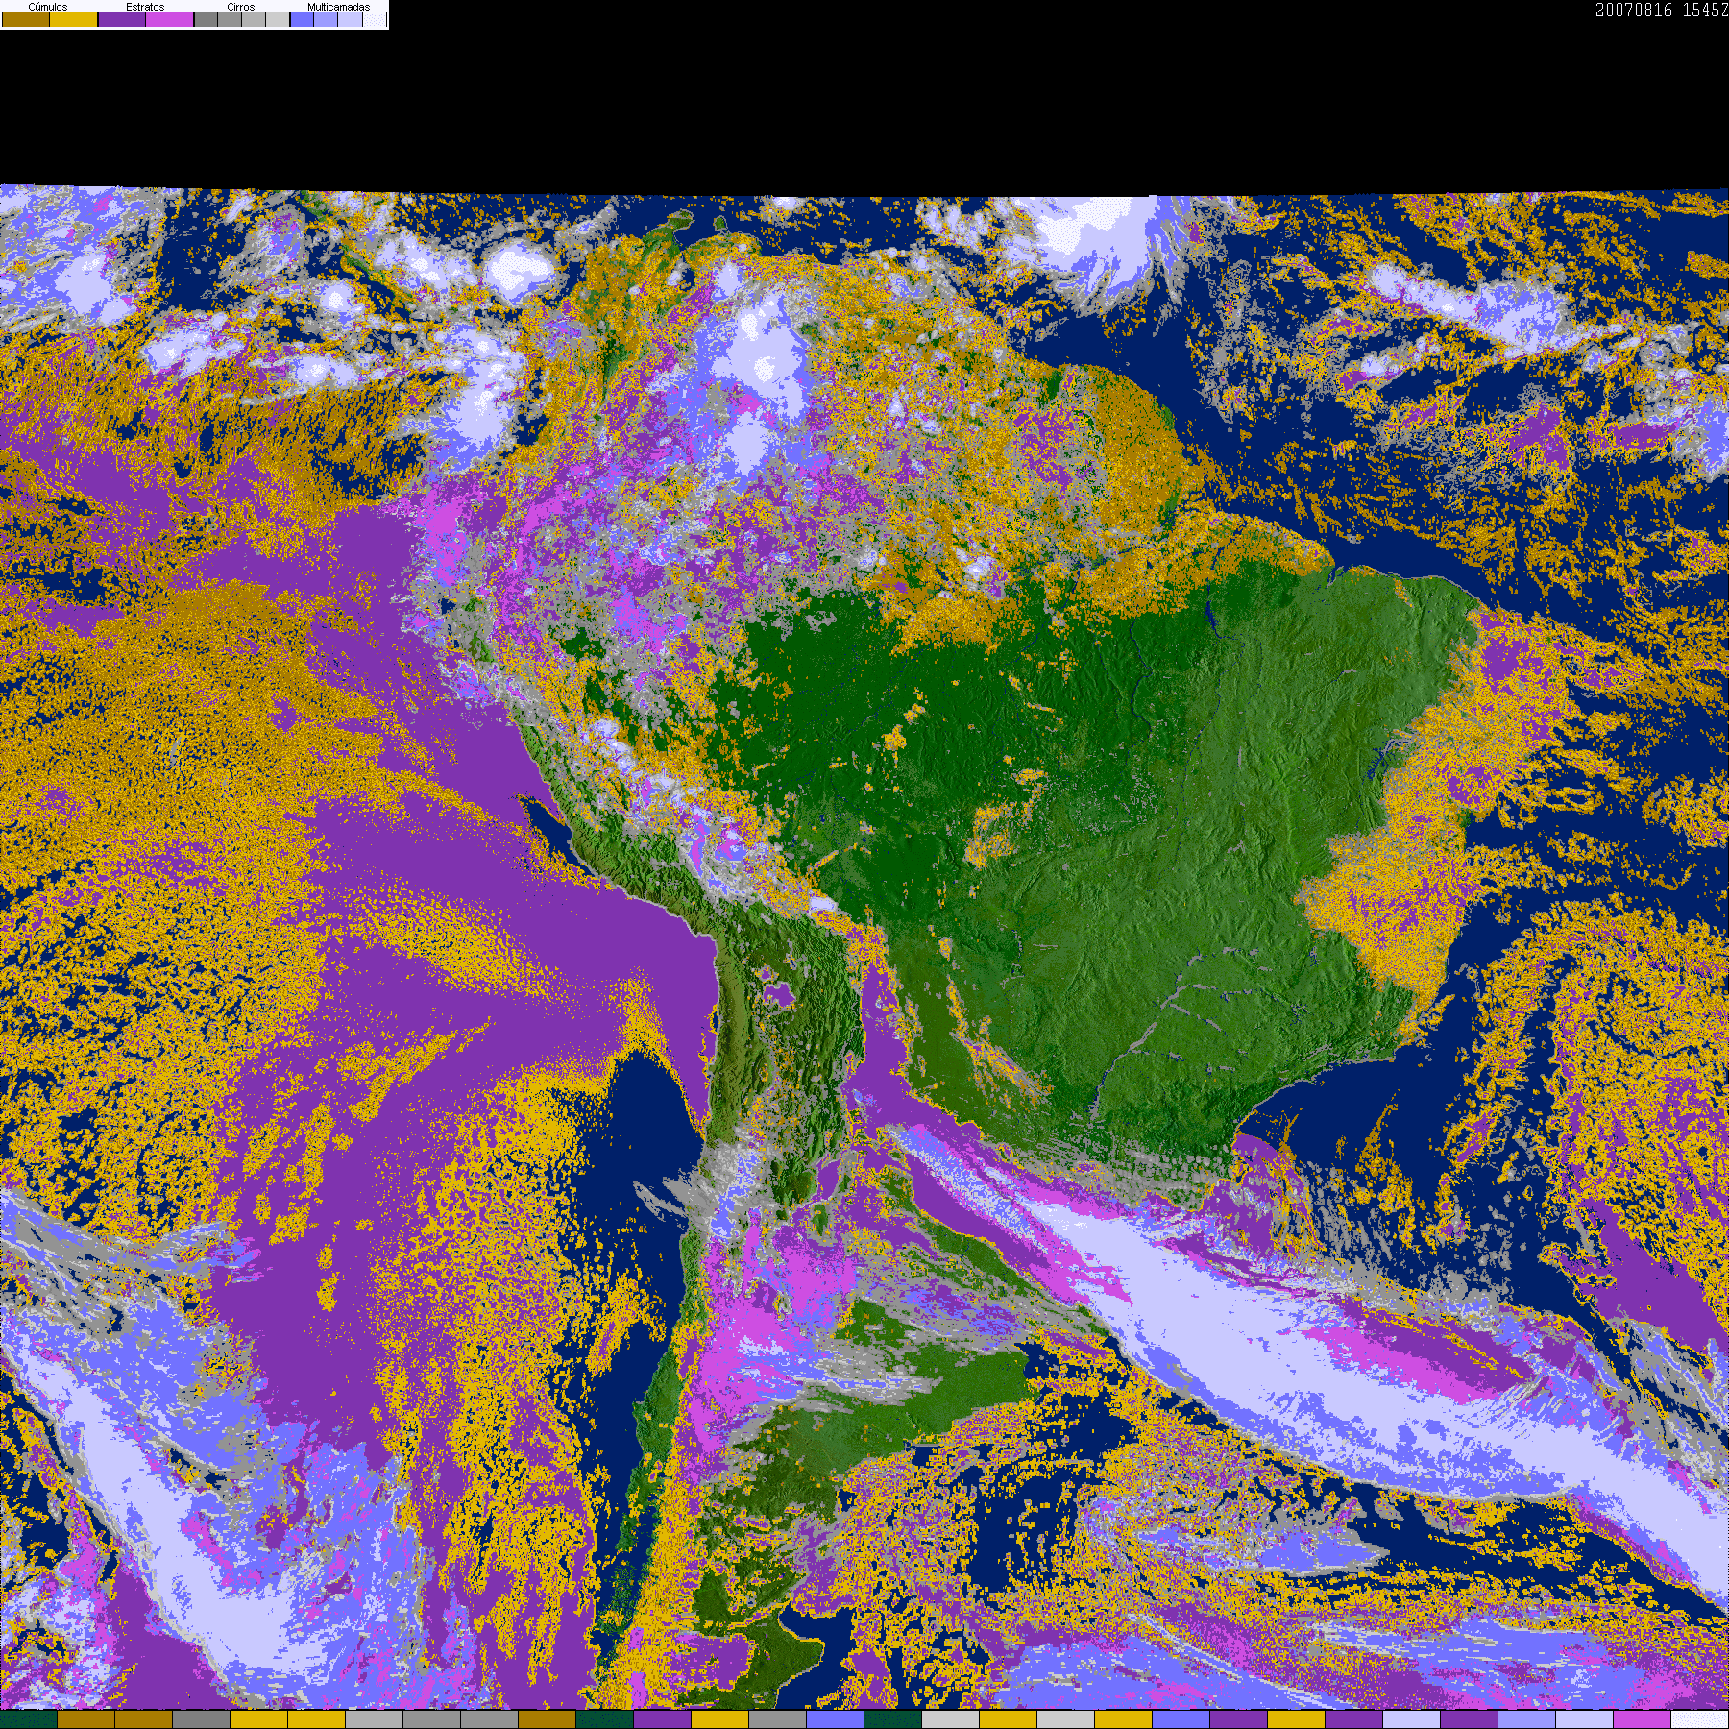Pick the pale lavender Multicamadas legend swatch
Image resolution: width=1729 pixels, height=1729 pixels.
coord(350,20)
